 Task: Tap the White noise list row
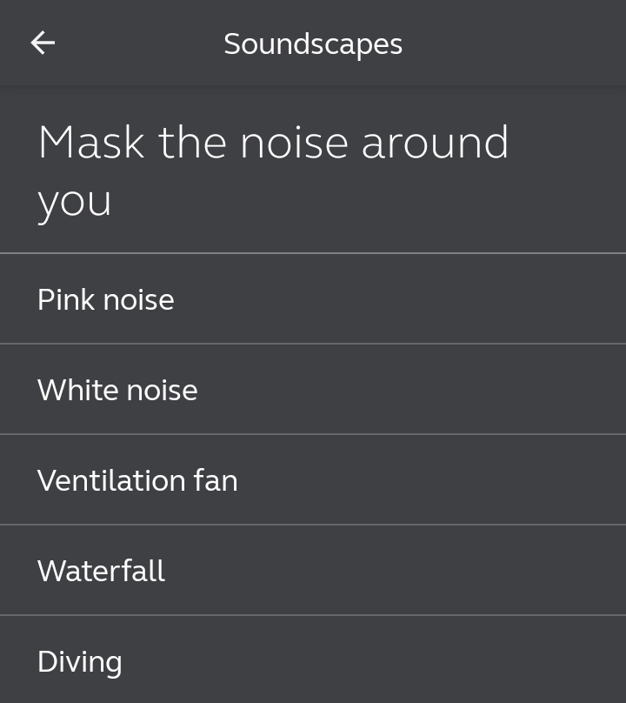[313, 389]
